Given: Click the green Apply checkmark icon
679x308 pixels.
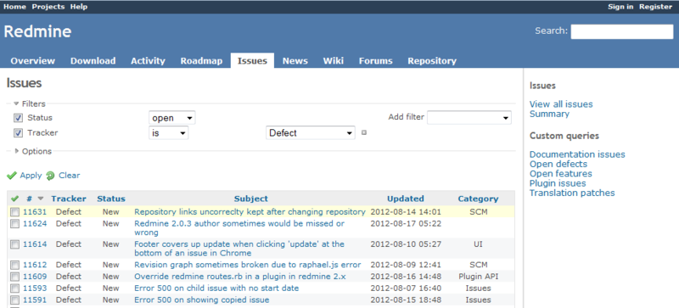Looking at the screenshot, I should coord(12,176).
